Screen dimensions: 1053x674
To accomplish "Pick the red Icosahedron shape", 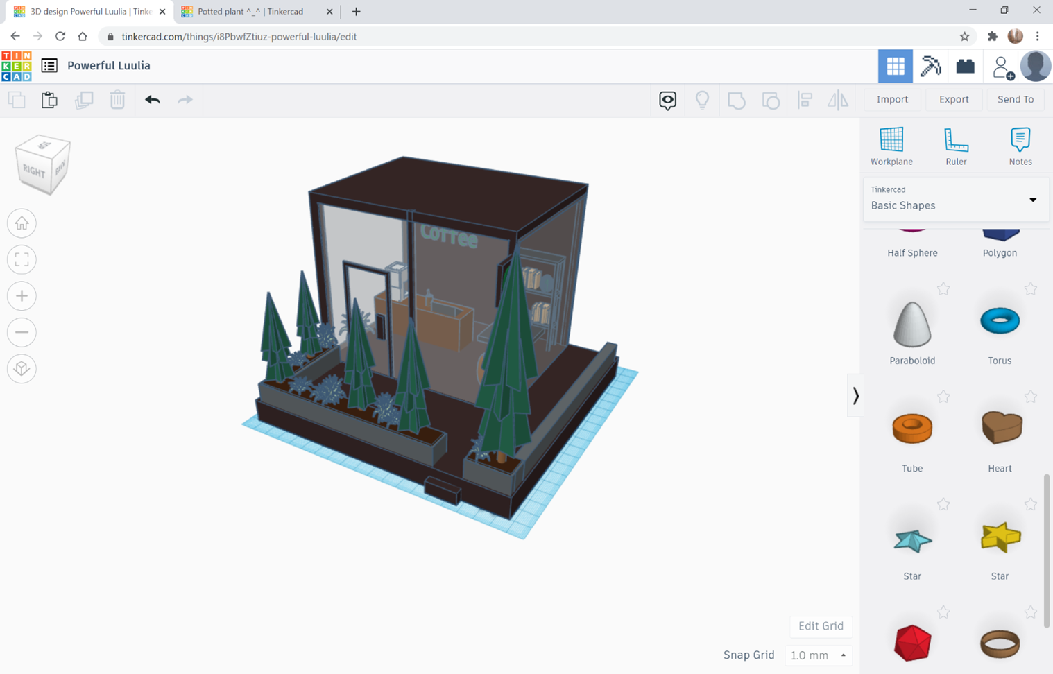I will coord(912,643).
